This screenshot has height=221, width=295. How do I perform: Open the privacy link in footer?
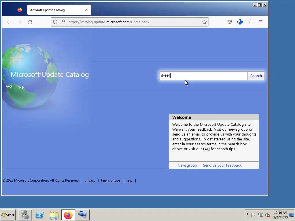tap(90, 180)
